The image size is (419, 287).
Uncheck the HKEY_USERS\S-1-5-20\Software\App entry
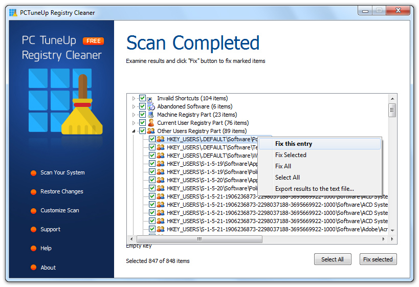pos(152,180)
